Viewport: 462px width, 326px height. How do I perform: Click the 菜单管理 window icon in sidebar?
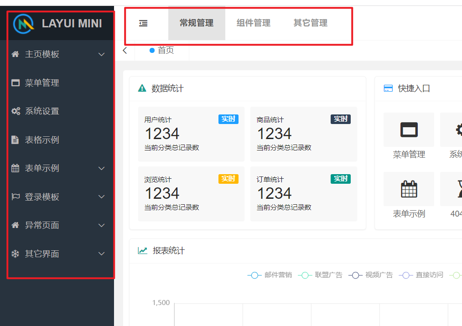(15, 83)
